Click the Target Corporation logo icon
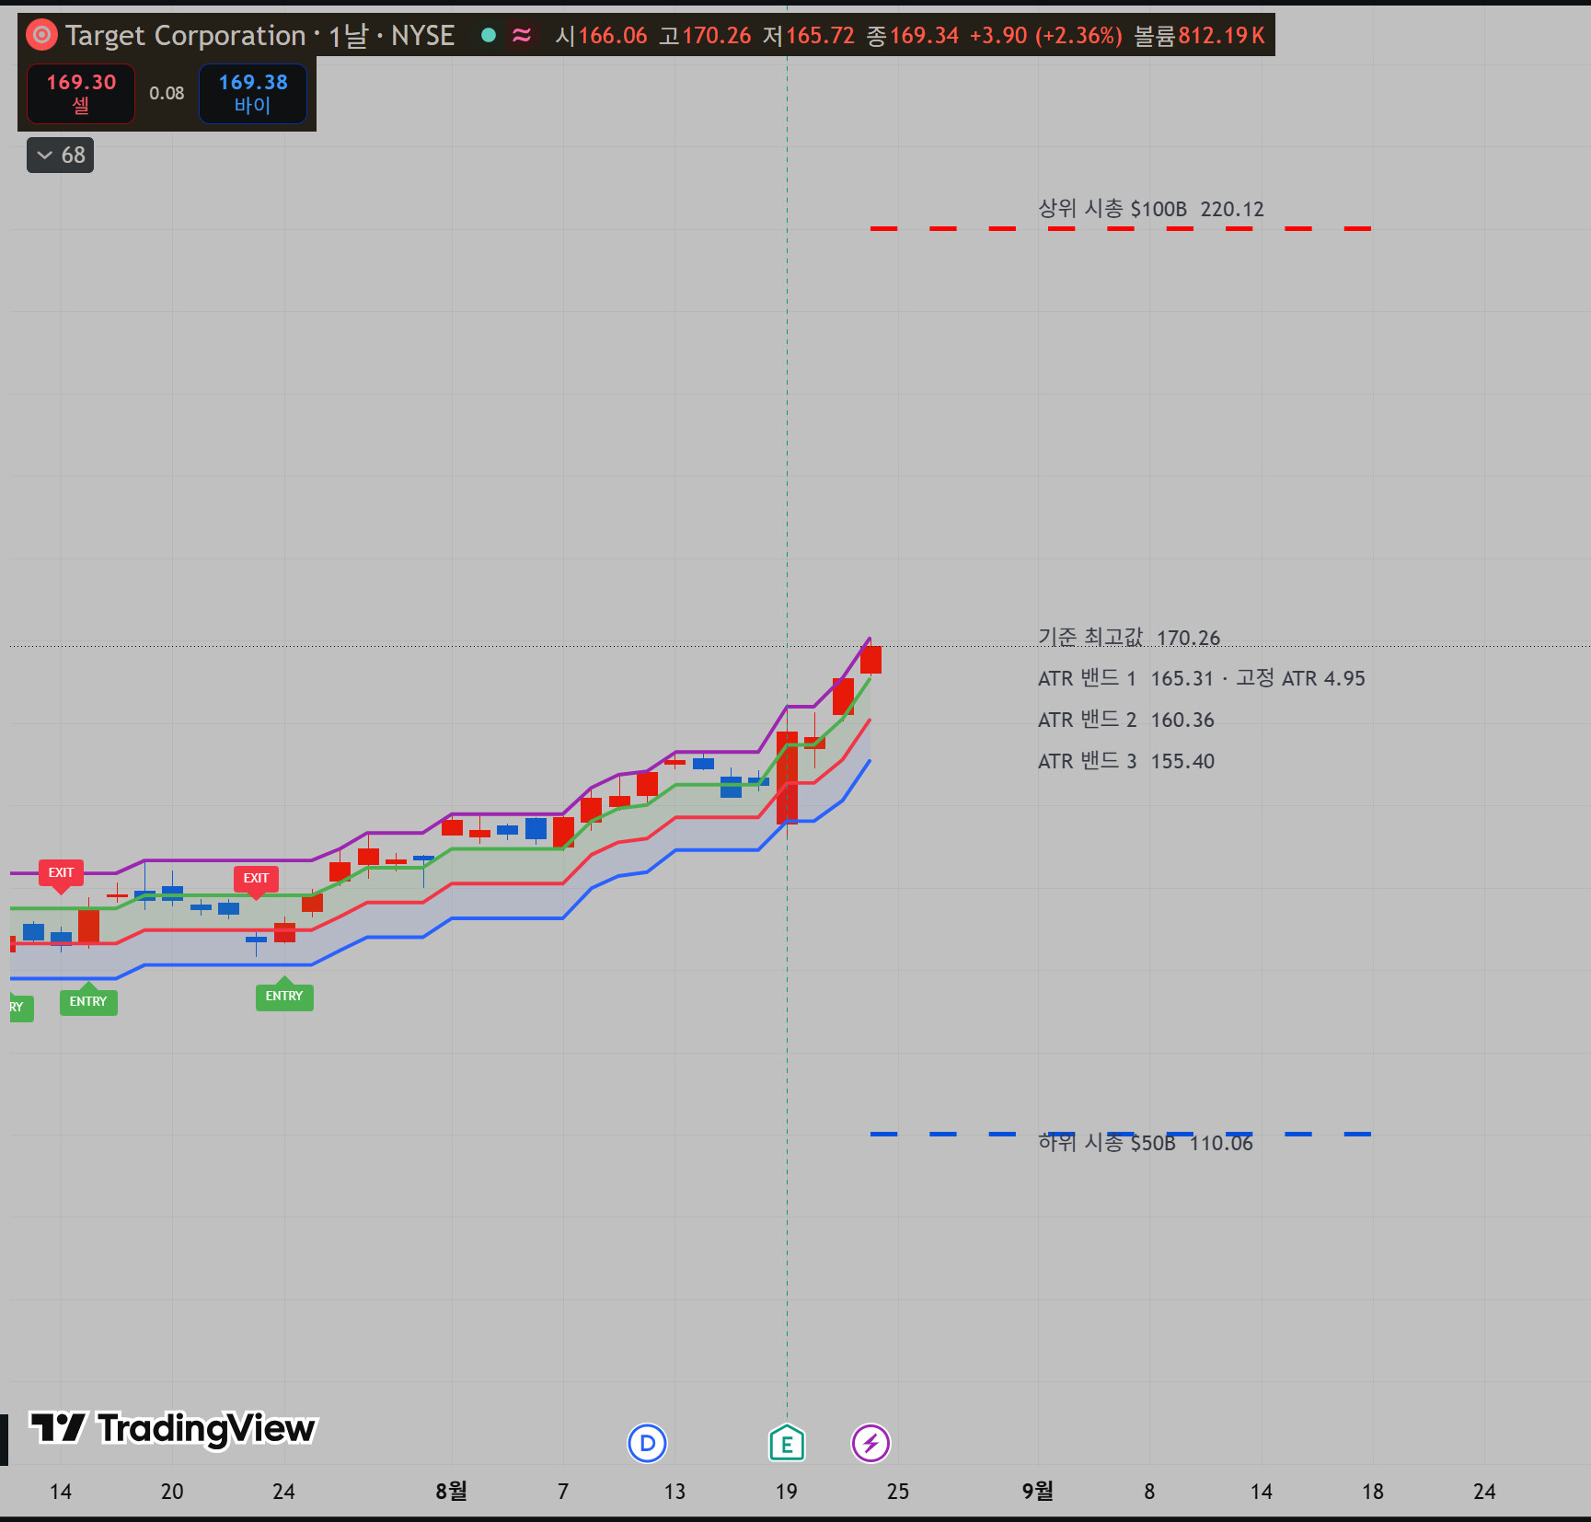This screenshot has width=1591, height=1522. 41,36
